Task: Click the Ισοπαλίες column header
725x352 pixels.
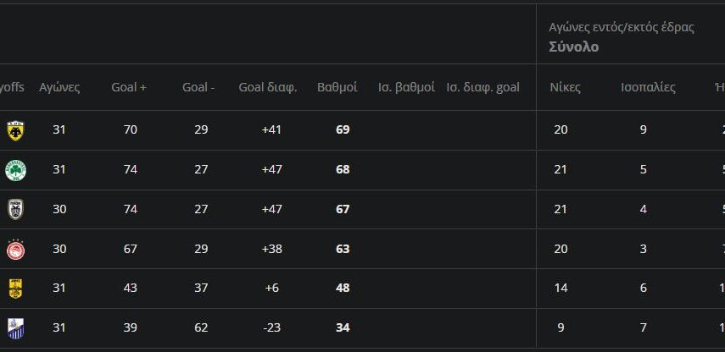Action: pyautogui.click(x=649, y=87)
